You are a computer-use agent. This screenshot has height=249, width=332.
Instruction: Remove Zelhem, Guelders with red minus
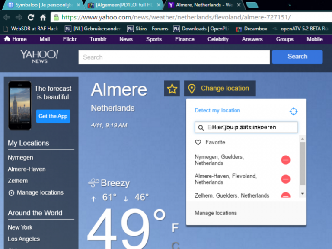point(286,195)
